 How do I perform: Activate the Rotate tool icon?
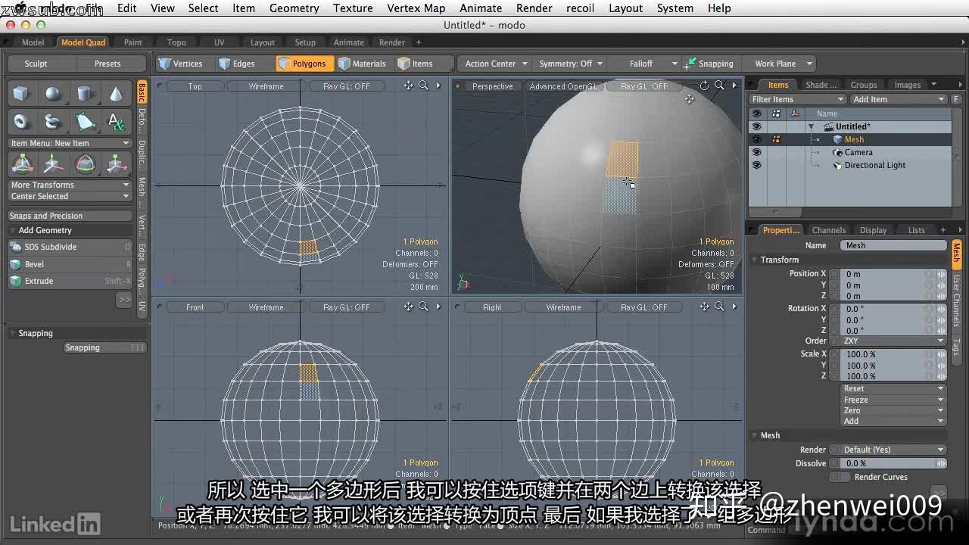click(x=85, y=163)
